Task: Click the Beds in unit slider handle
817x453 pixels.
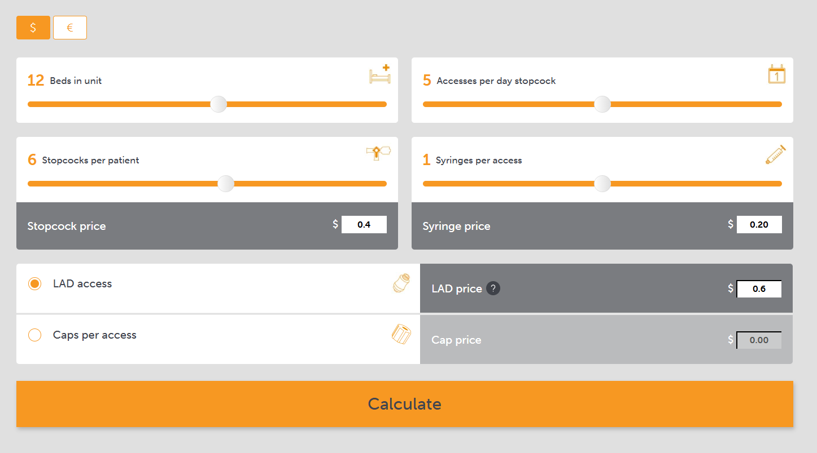Action: point(219,104)
